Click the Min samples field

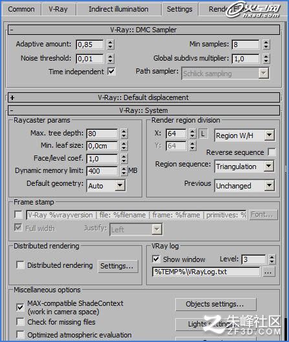[246, 45]
